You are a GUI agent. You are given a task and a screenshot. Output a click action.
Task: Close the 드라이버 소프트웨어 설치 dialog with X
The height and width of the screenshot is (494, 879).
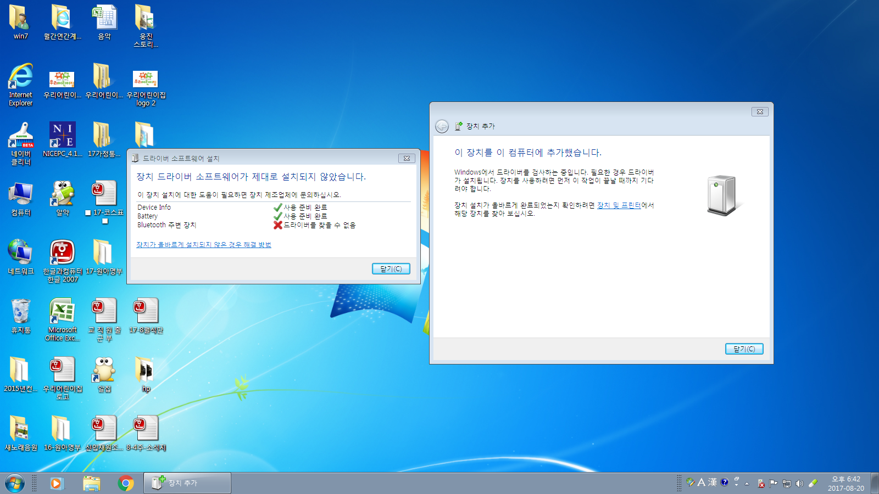click(x=407, y=158)
